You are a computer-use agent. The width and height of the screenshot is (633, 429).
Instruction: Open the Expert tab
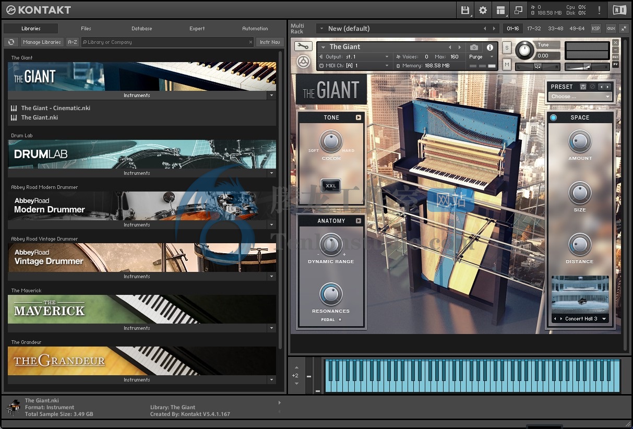[197, 29]
